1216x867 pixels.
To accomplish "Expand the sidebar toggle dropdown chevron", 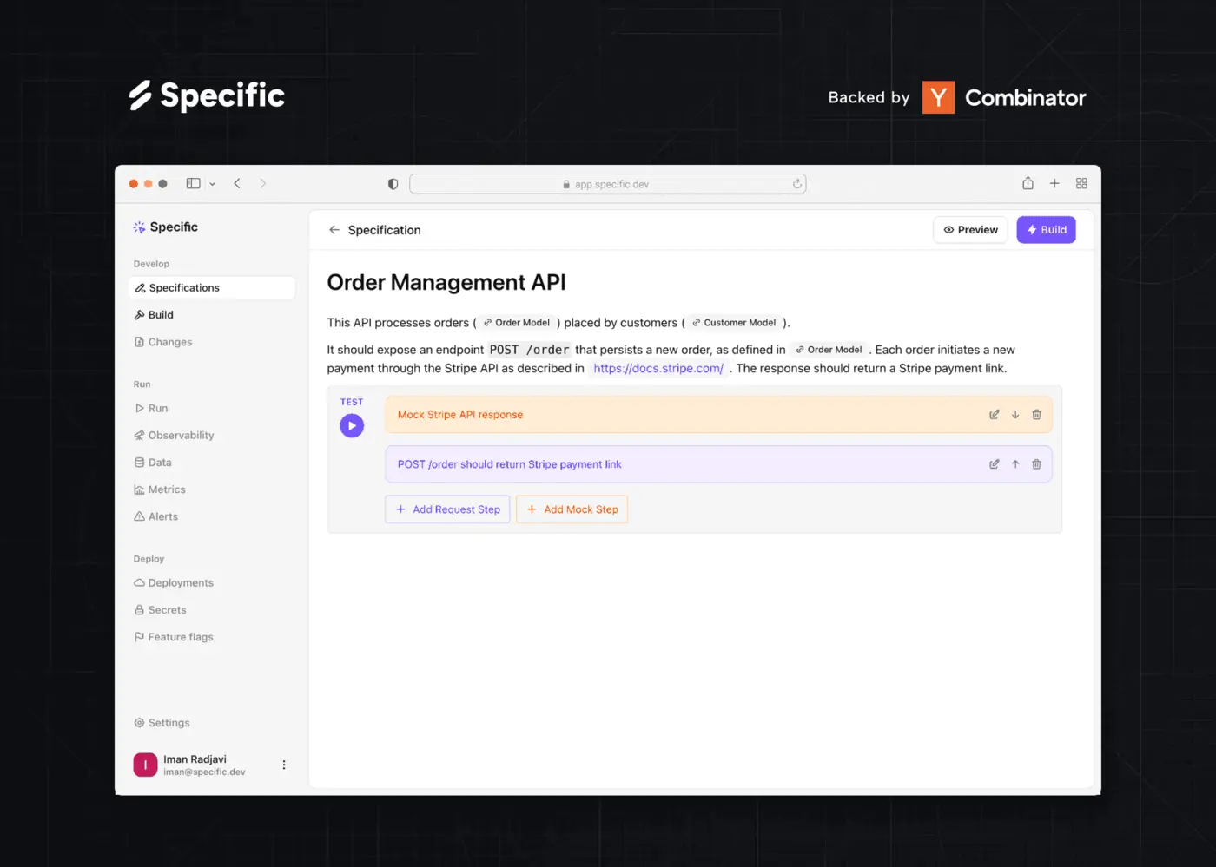I will [213, 184].
